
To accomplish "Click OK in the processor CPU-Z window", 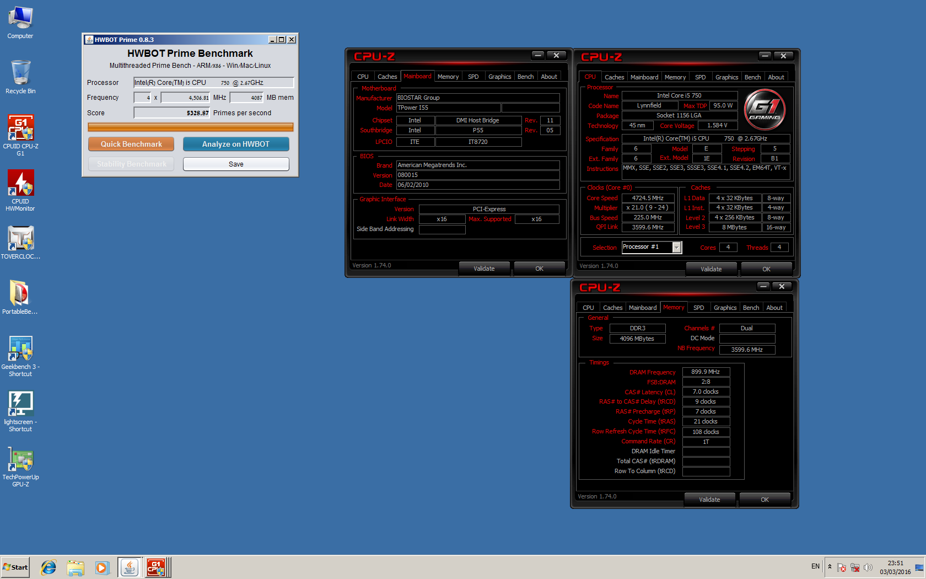I will click(767, 269).
